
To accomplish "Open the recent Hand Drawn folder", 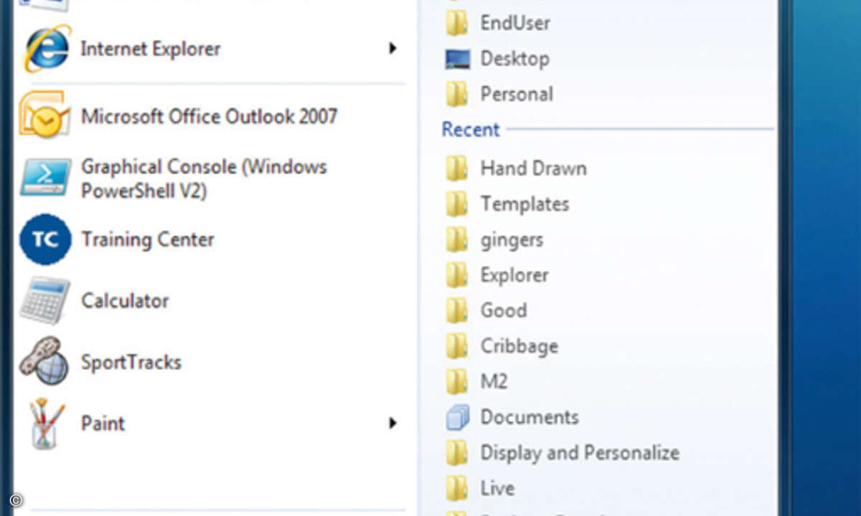I will pyautogui.click(x=533, y=168).
